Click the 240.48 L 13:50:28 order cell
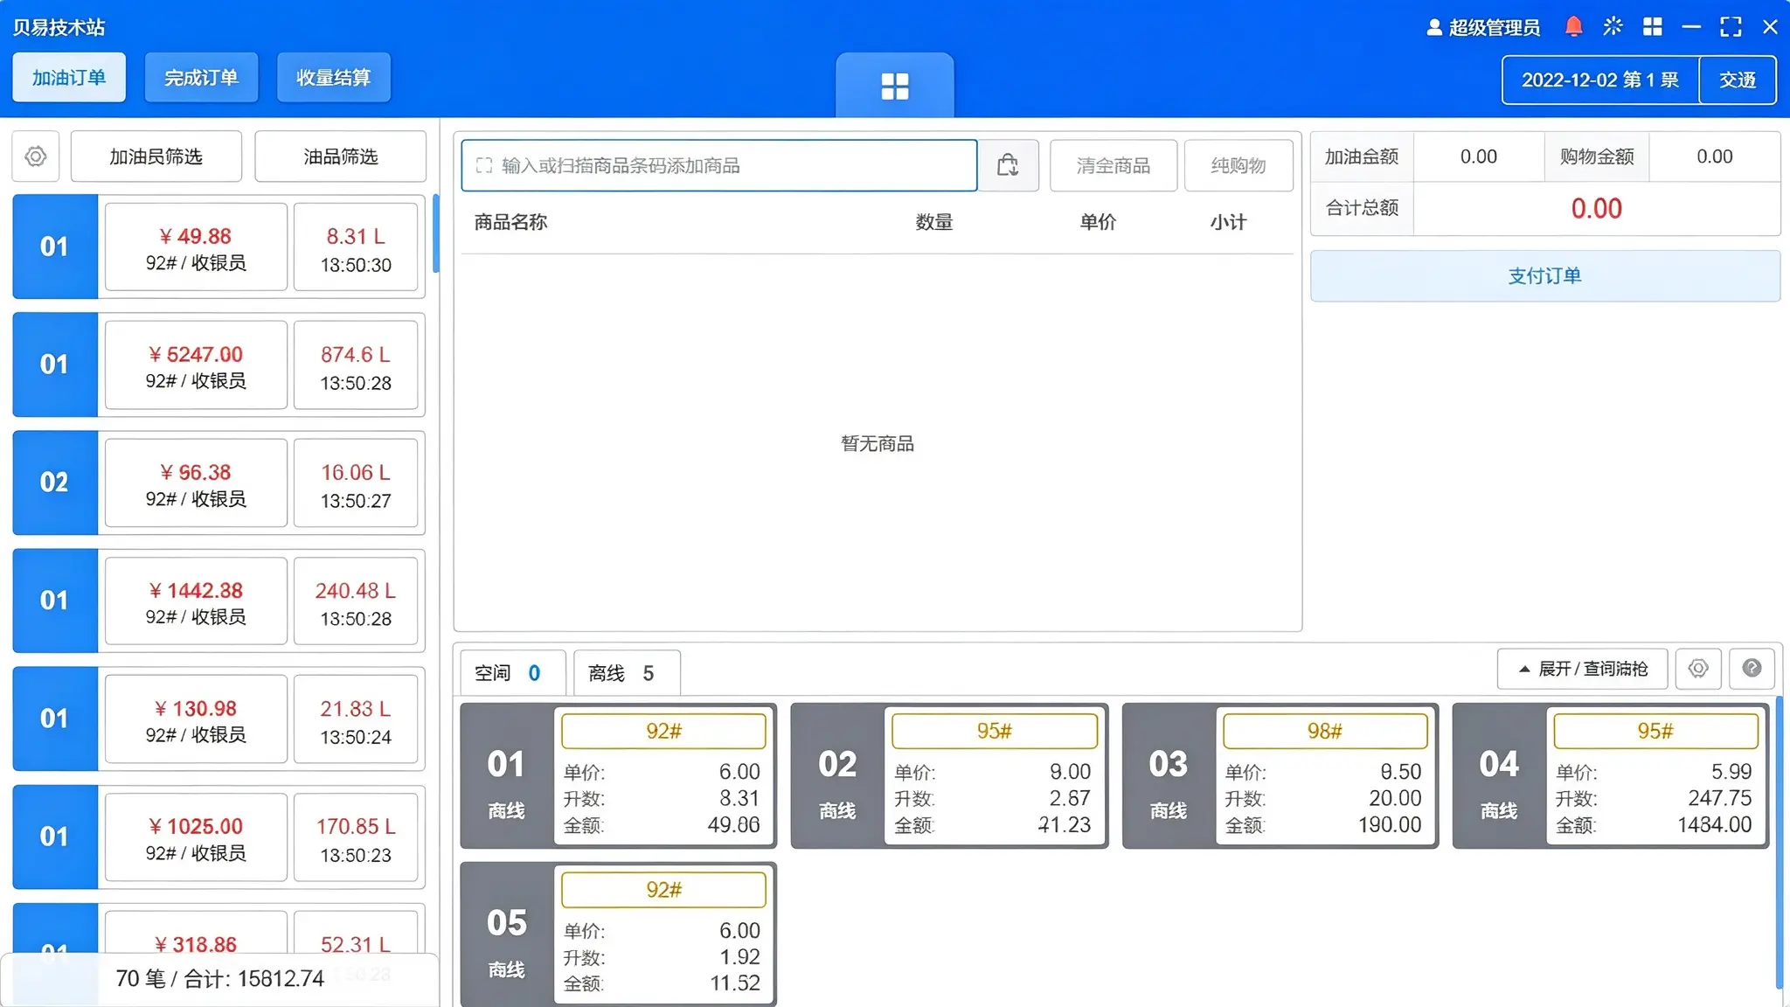Image resolution: width=1790 pixels, height=1007 pixels. click(356, 601)
